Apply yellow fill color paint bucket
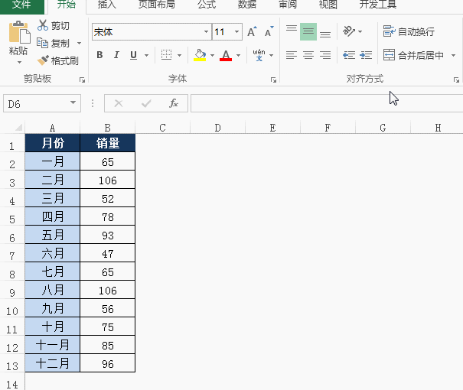 (x=200, y=55)
